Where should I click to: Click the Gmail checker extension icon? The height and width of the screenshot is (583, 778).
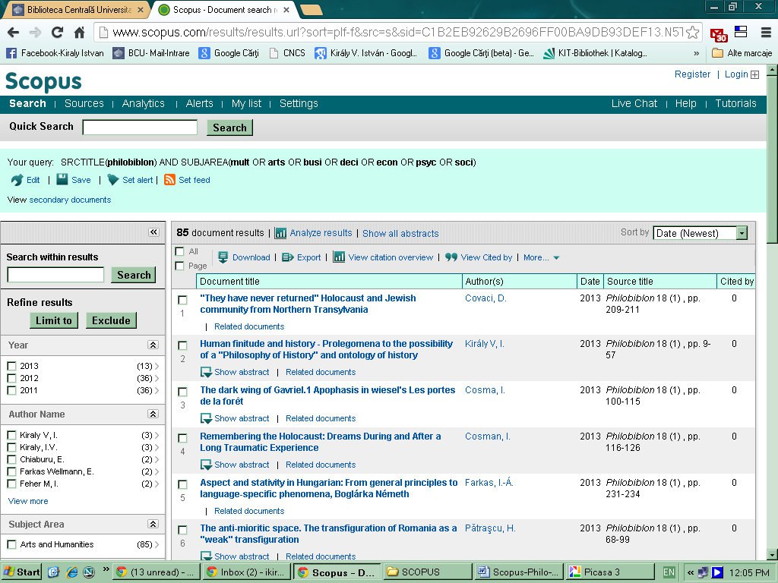[719, 33]
